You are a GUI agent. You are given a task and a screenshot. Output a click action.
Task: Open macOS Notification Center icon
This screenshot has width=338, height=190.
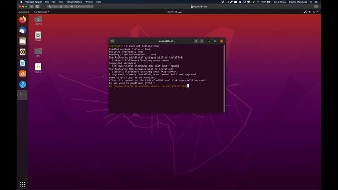point(316,2)
